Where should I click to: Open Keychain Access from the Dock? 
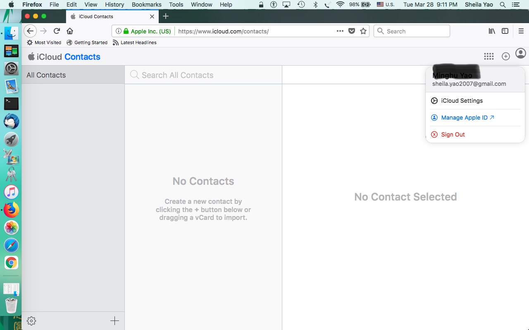click(12, 174)
